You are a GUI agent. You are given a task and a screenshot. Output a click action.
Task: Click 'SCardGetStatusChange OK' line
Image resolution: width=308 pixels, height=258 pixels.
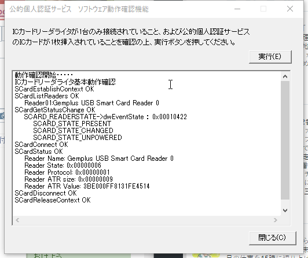[x=55, y=110]
